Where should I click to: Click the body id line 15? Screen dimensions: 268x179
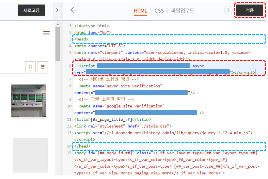[x=167, y=163]
